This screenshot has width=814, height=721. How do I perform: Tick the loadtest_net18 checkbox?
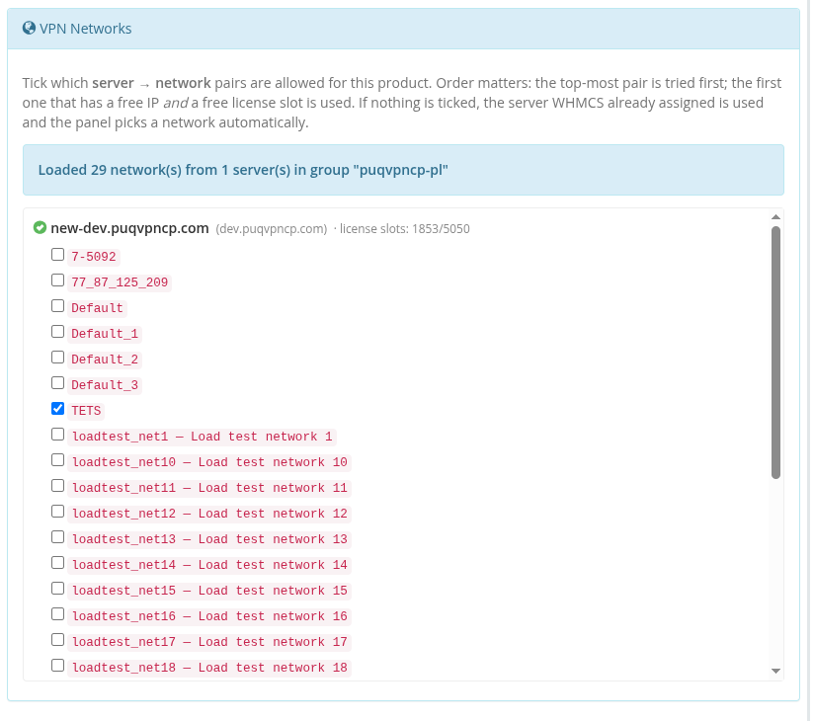[x=58, y=666]
